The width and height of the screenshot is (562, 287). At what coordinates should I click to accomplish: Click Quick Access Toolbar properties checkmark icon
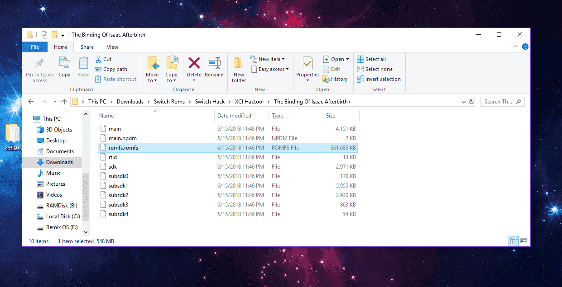[44, 35]
